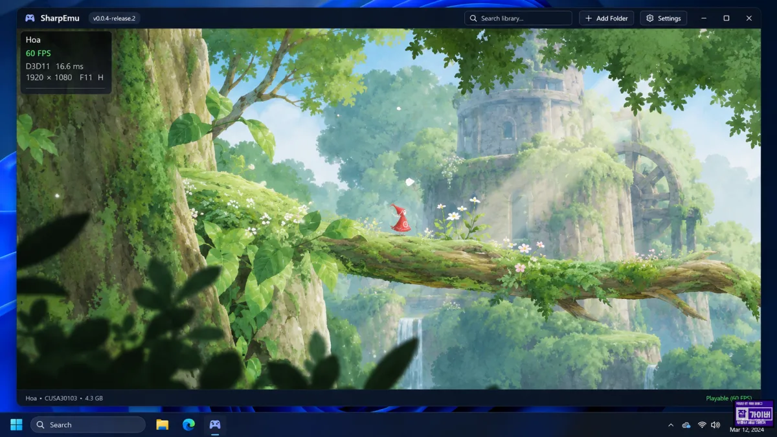Show hidden tray icons chevron

[671, 425]
